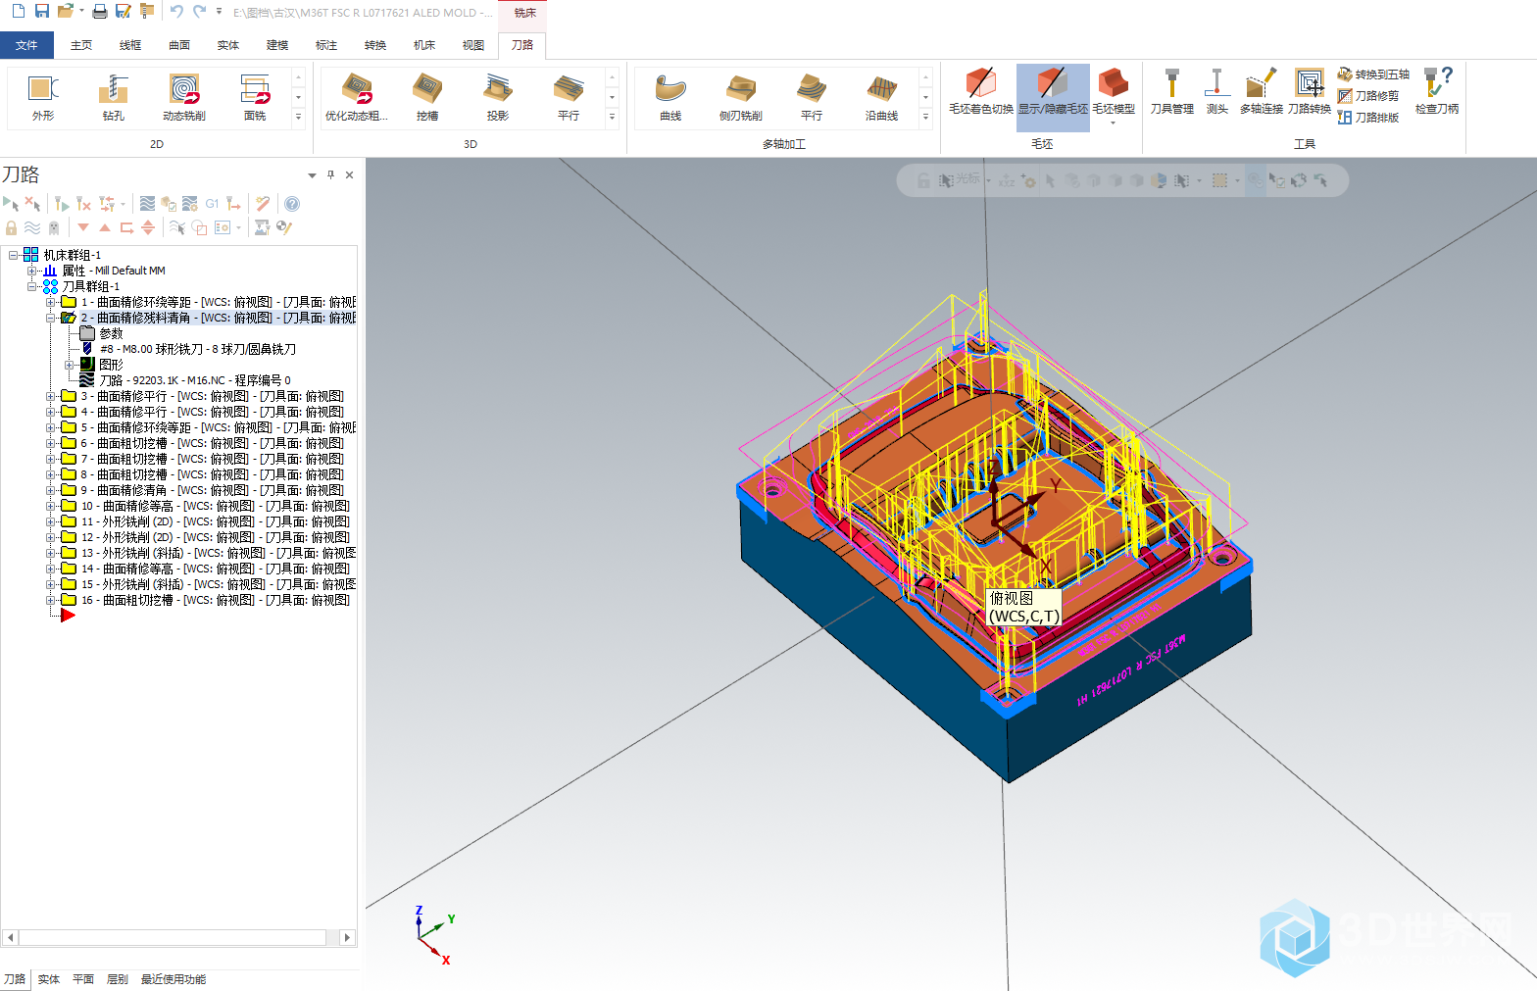The height and width of the screenshot is (991, 1537).
Task: Expand the 属性 - Mill Default MM node
Action: point(32,271)
